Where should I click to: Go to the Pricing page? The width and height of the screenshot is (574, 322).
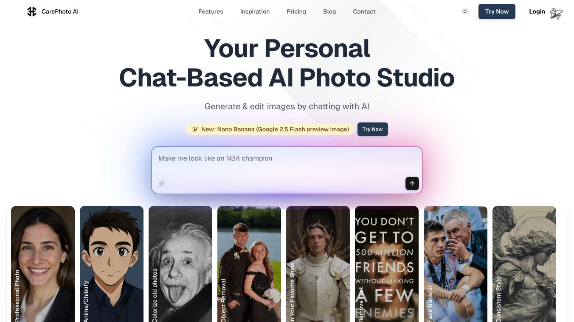click(296, 11)
